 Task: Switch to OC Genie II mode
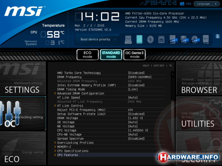(x=135, y=55)
